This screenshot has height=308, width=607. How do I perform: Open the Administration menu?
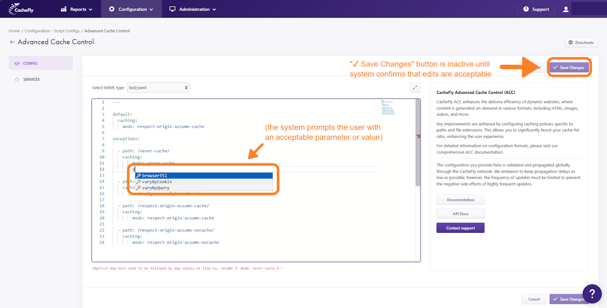pos(193,9)
